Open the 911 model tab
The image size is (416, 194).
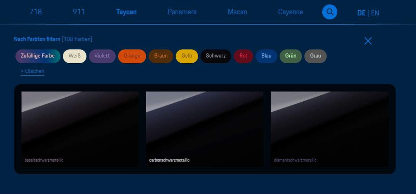pyautogui.click(x=79, y=12)
